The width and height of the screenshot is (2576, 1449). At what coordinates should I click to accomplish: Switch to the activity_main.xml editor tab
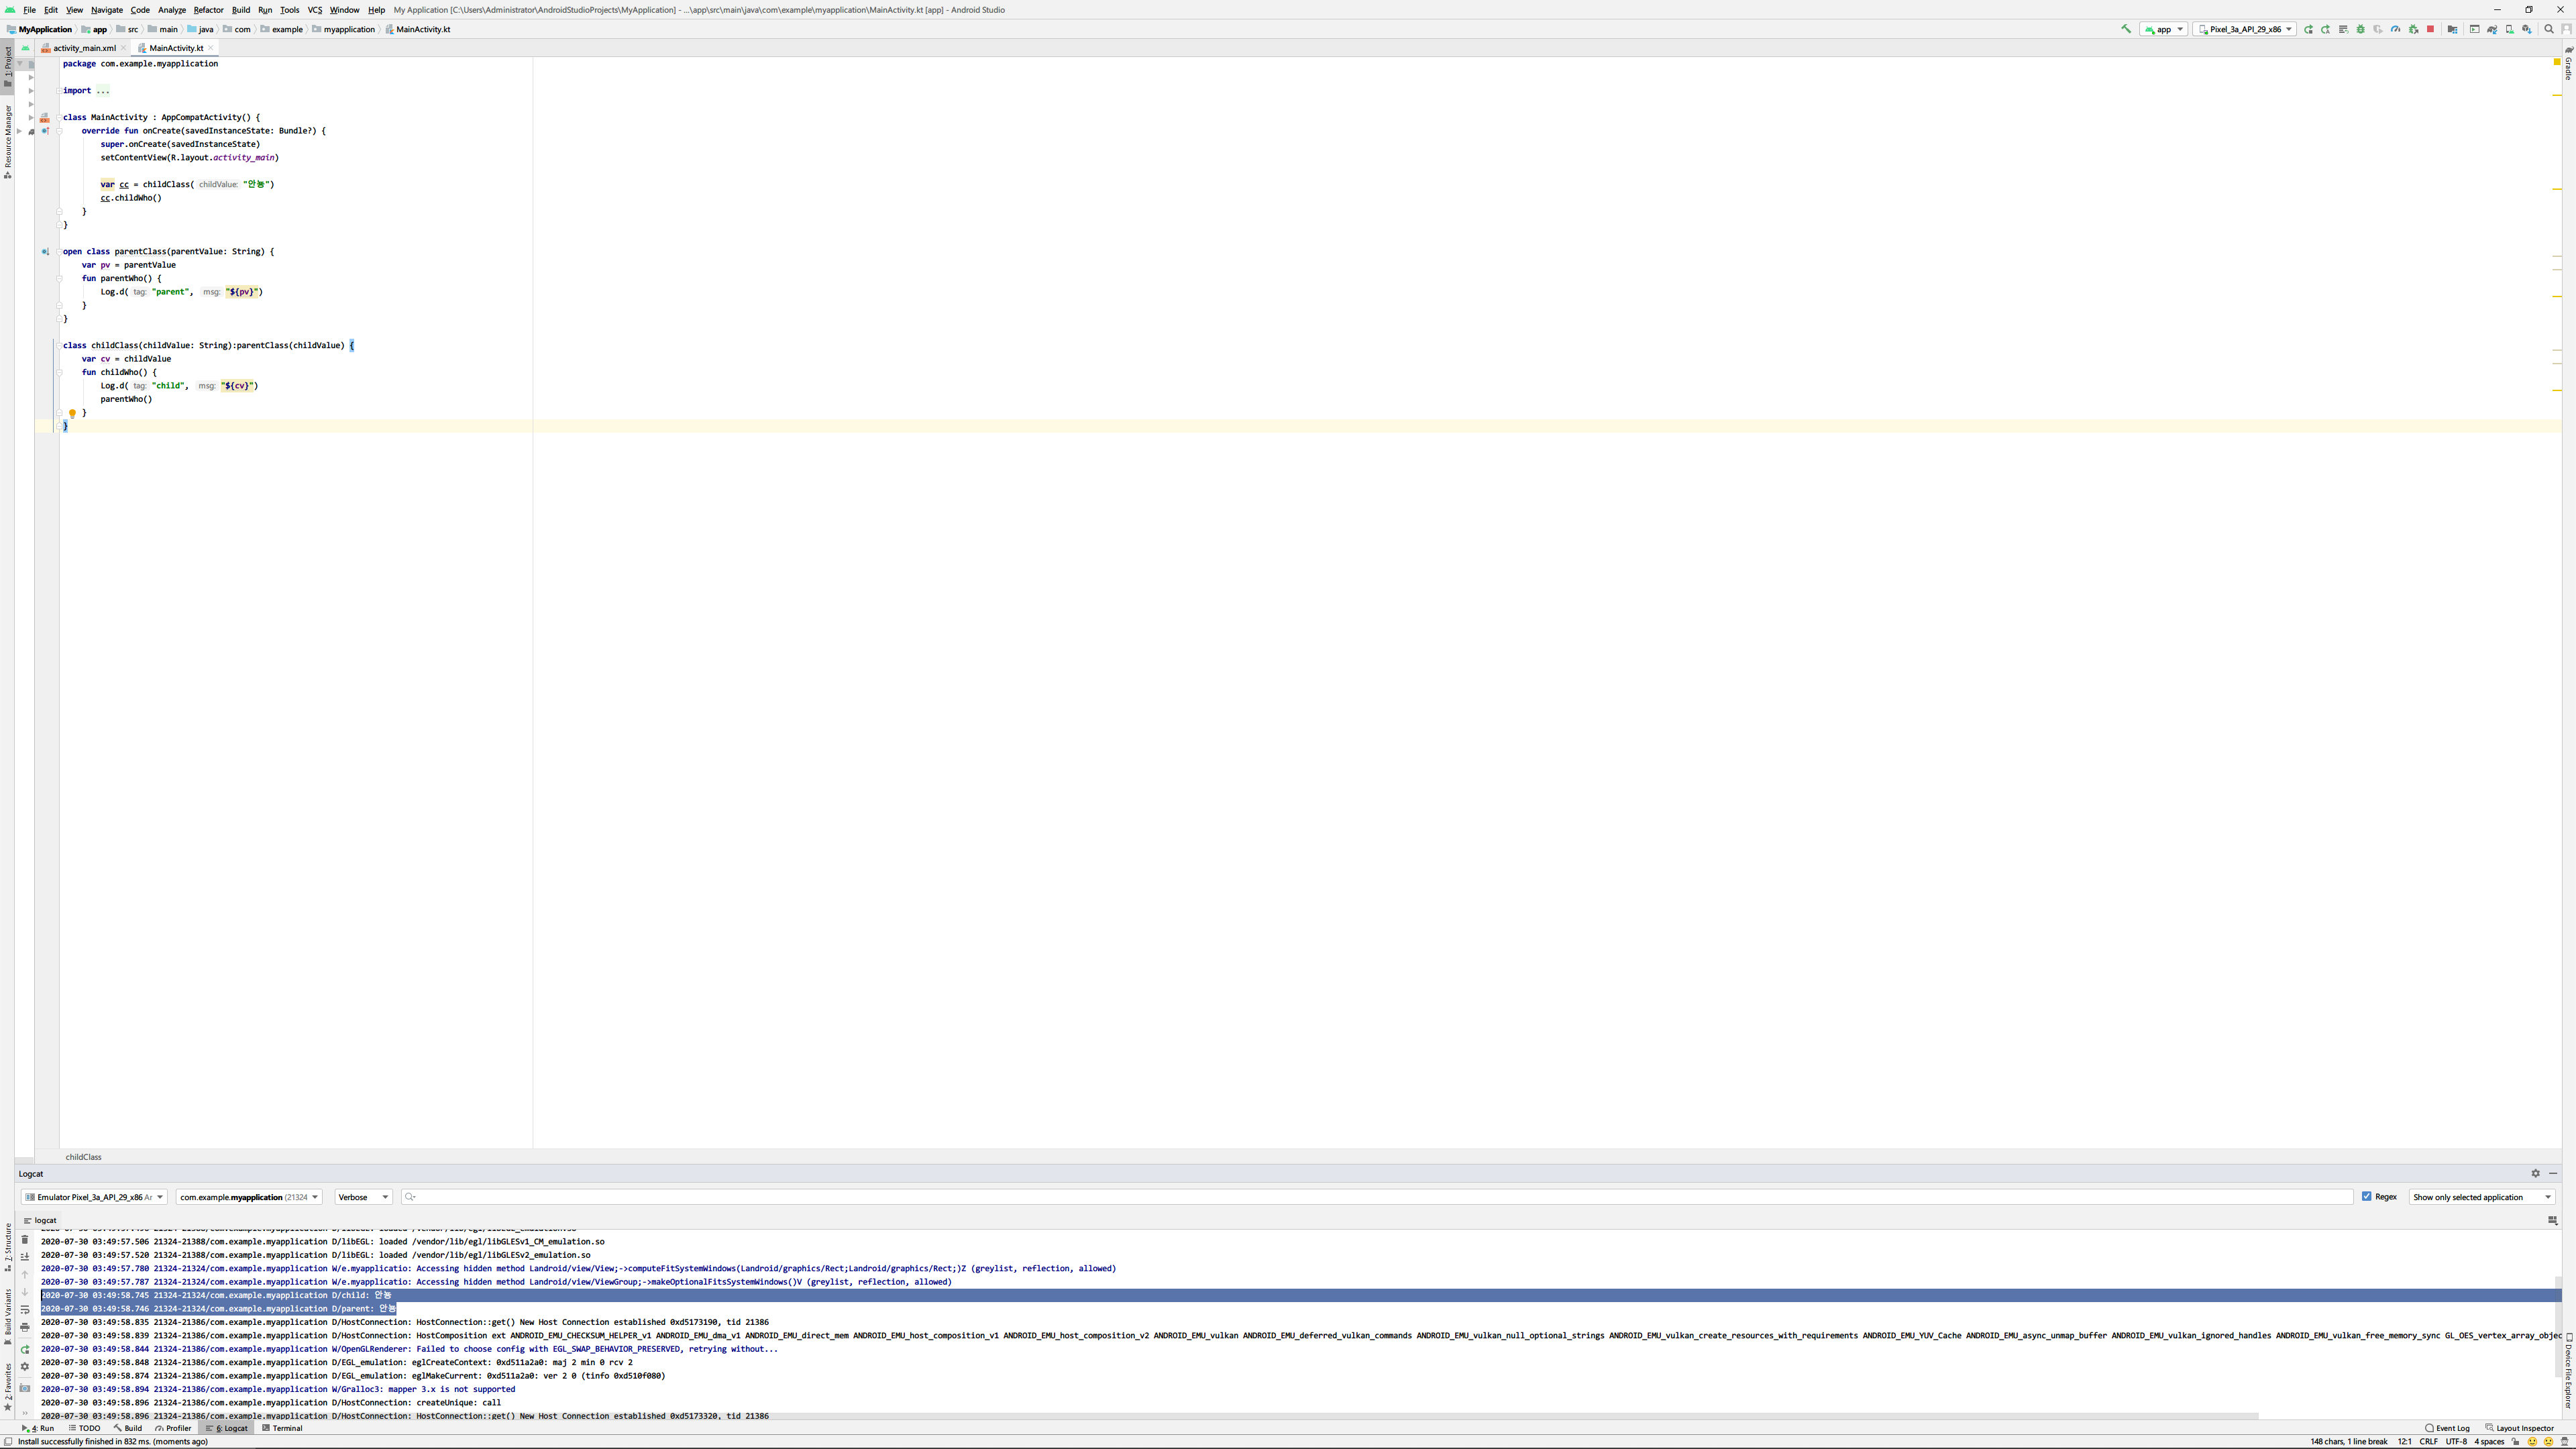pyautogui.click(x=84, y=48)
